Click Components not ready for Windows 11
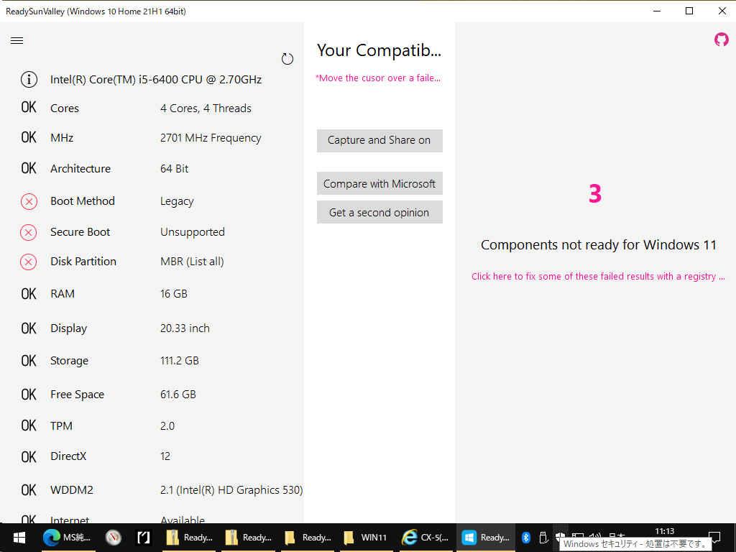The height and width of the screenshot is (552, 736). point(599,245)
